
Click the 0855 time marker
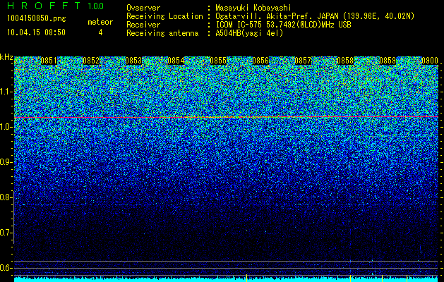(218, 61)
